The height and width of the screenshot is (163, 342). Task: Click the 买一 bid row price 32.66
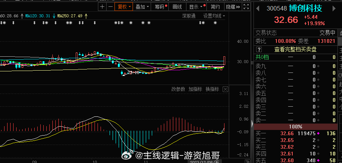[x=287, y=133]
